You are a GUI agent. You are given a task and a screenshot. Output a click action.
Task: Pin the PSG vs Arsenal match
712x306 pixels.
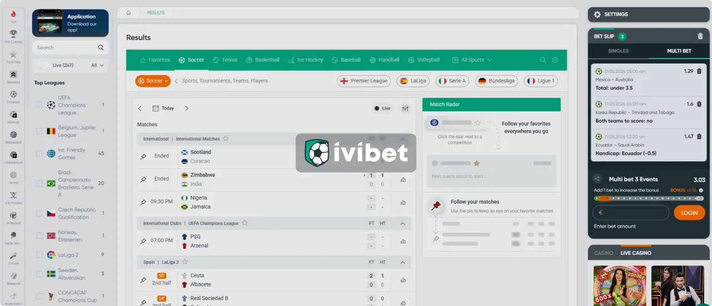click(x=143, y=241)
